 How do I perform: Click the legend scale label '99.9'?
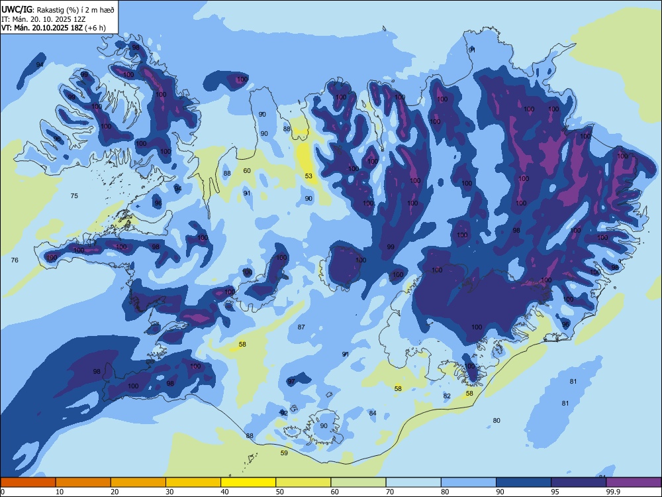tap(613, 492)
